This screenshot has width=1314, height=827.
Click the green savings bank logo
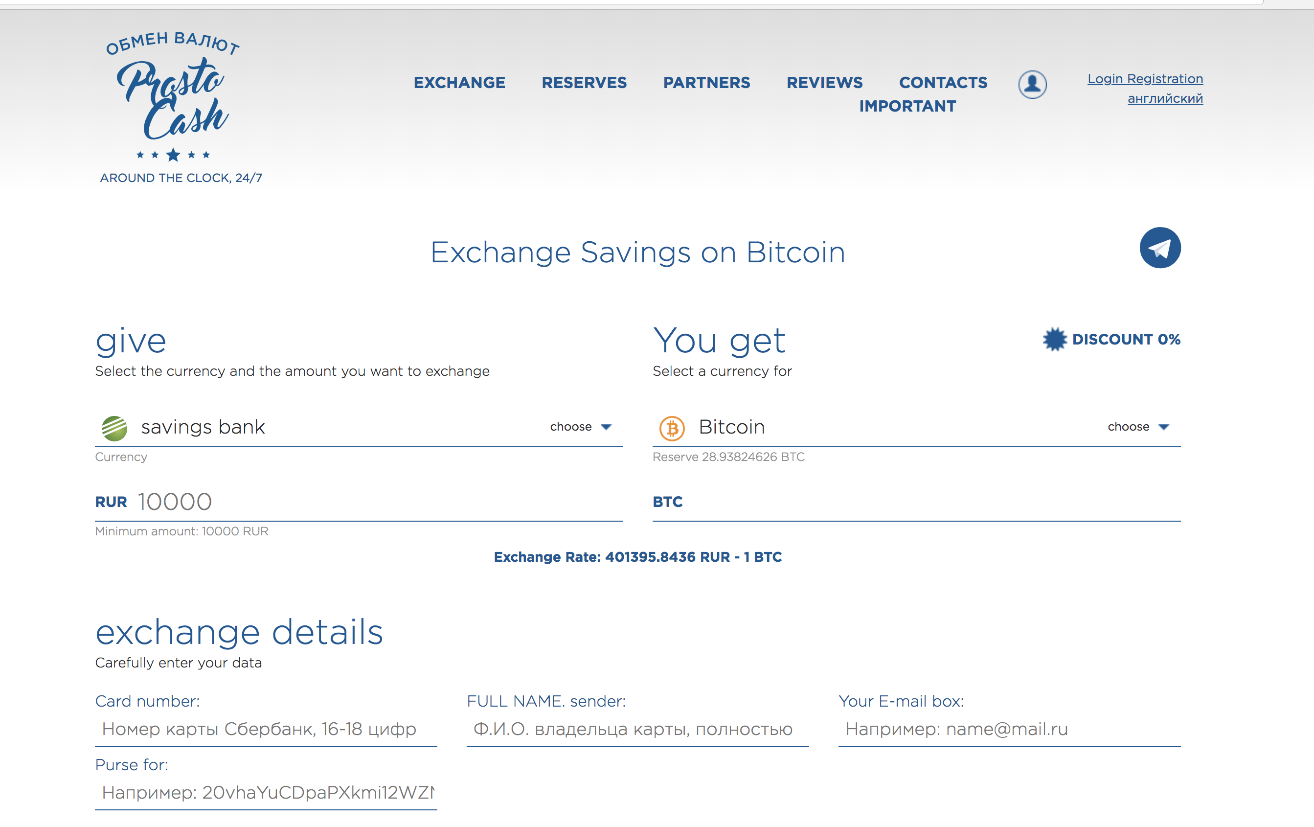coord(114,428)
